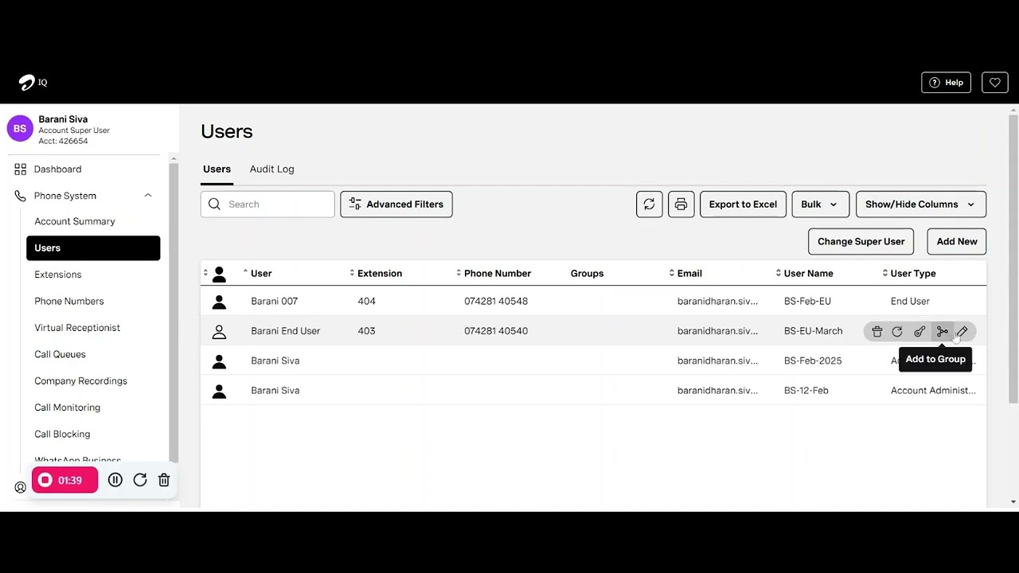Open Call Blocking page
1019x573 pixels.
pyautogui.click(x=62, y=435)
